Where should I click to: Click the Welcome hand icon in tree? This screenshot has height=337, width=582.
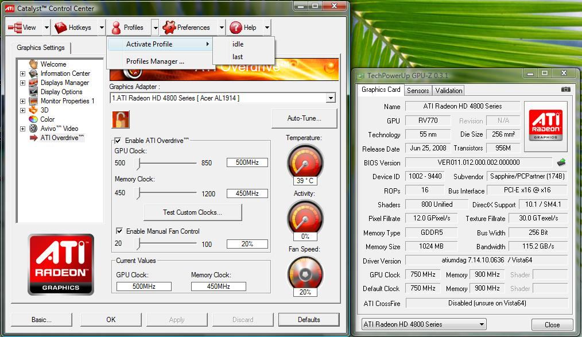[x=33, y=64]
